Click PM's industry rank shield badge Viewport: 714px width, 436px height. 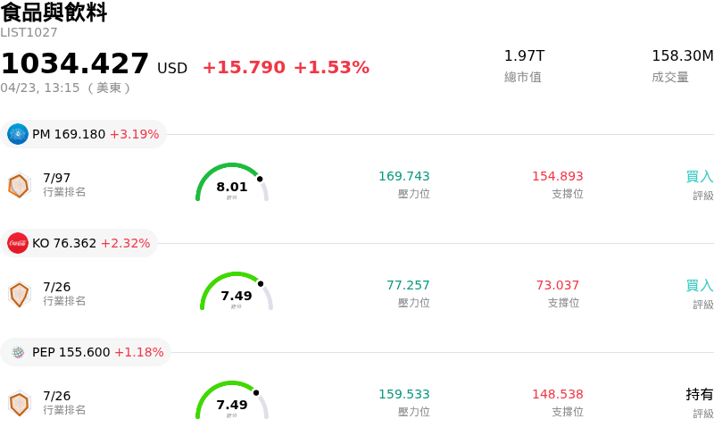[x=19, y=185]
